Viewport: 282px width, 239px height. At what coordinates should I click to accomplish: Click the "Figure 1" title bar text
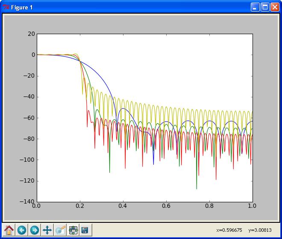22,7
